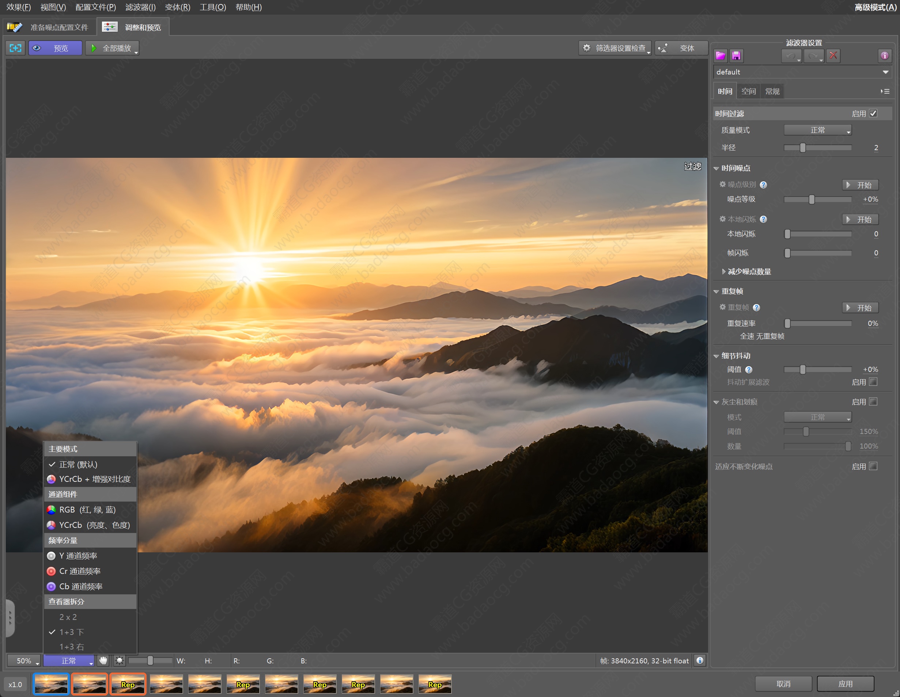900x697 pixels.
Task: Toggle 时间过滤 启用 checkbox
Action: pyautogui.click(x=873, y=113)
